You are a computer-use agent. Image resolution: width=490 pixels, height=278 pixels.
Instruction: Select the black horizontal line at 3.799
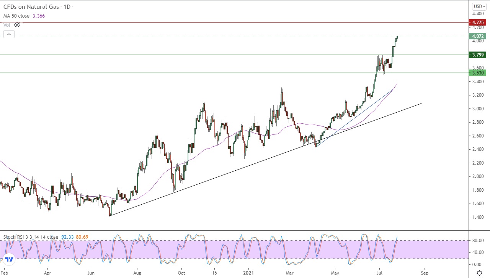coord(234,55)
